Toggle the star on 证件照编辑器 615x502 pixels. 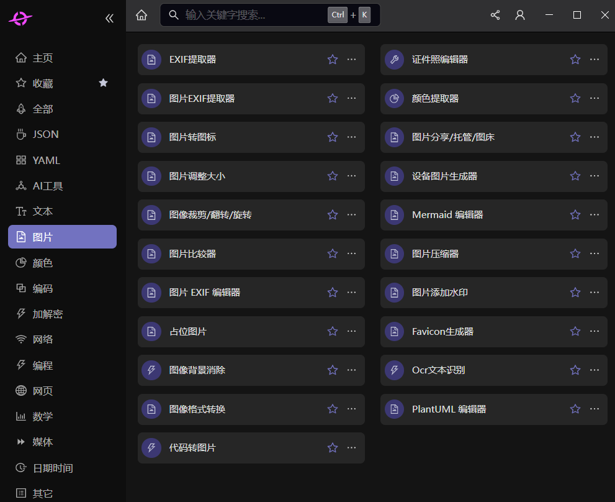click(x=575, y=59)
